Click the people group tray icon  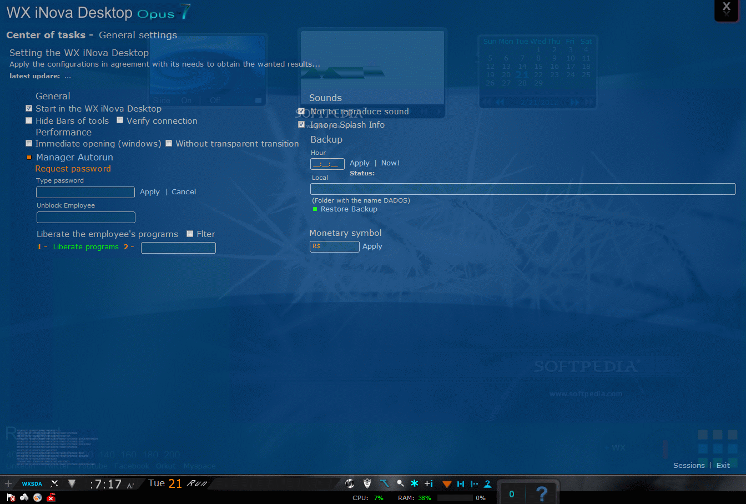click(x=24, y=497)
